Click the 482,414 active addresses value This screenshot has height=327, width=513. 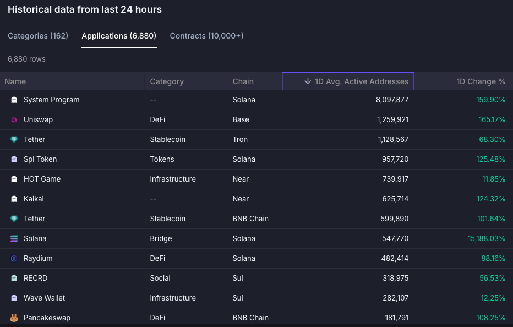[395, 259]
